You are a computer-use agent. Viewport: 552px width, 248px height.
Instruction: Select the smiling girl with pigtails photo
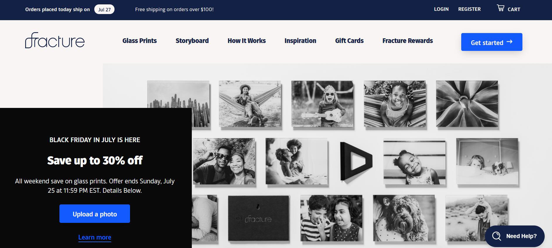395,104
